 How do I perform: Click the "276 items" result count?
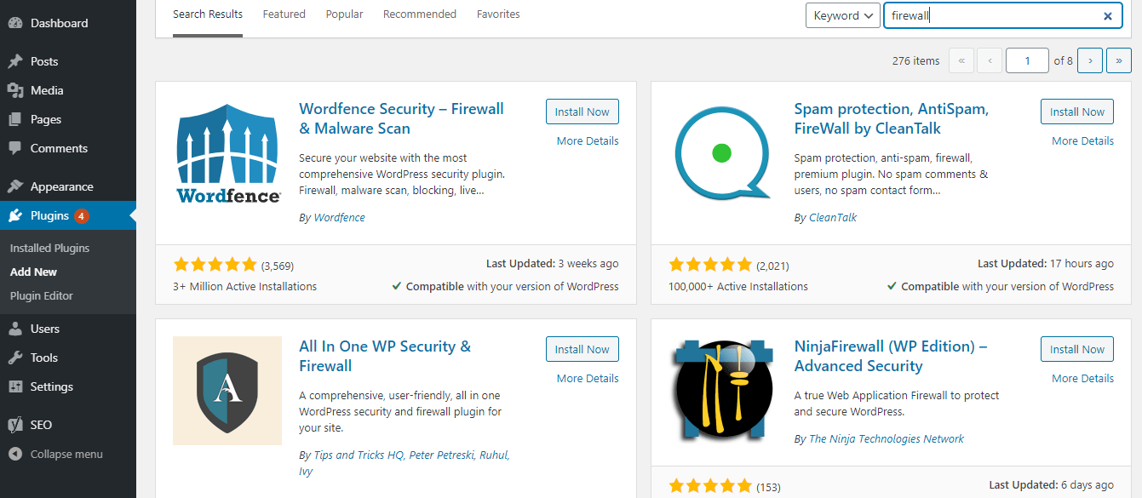tap(916, 60)
